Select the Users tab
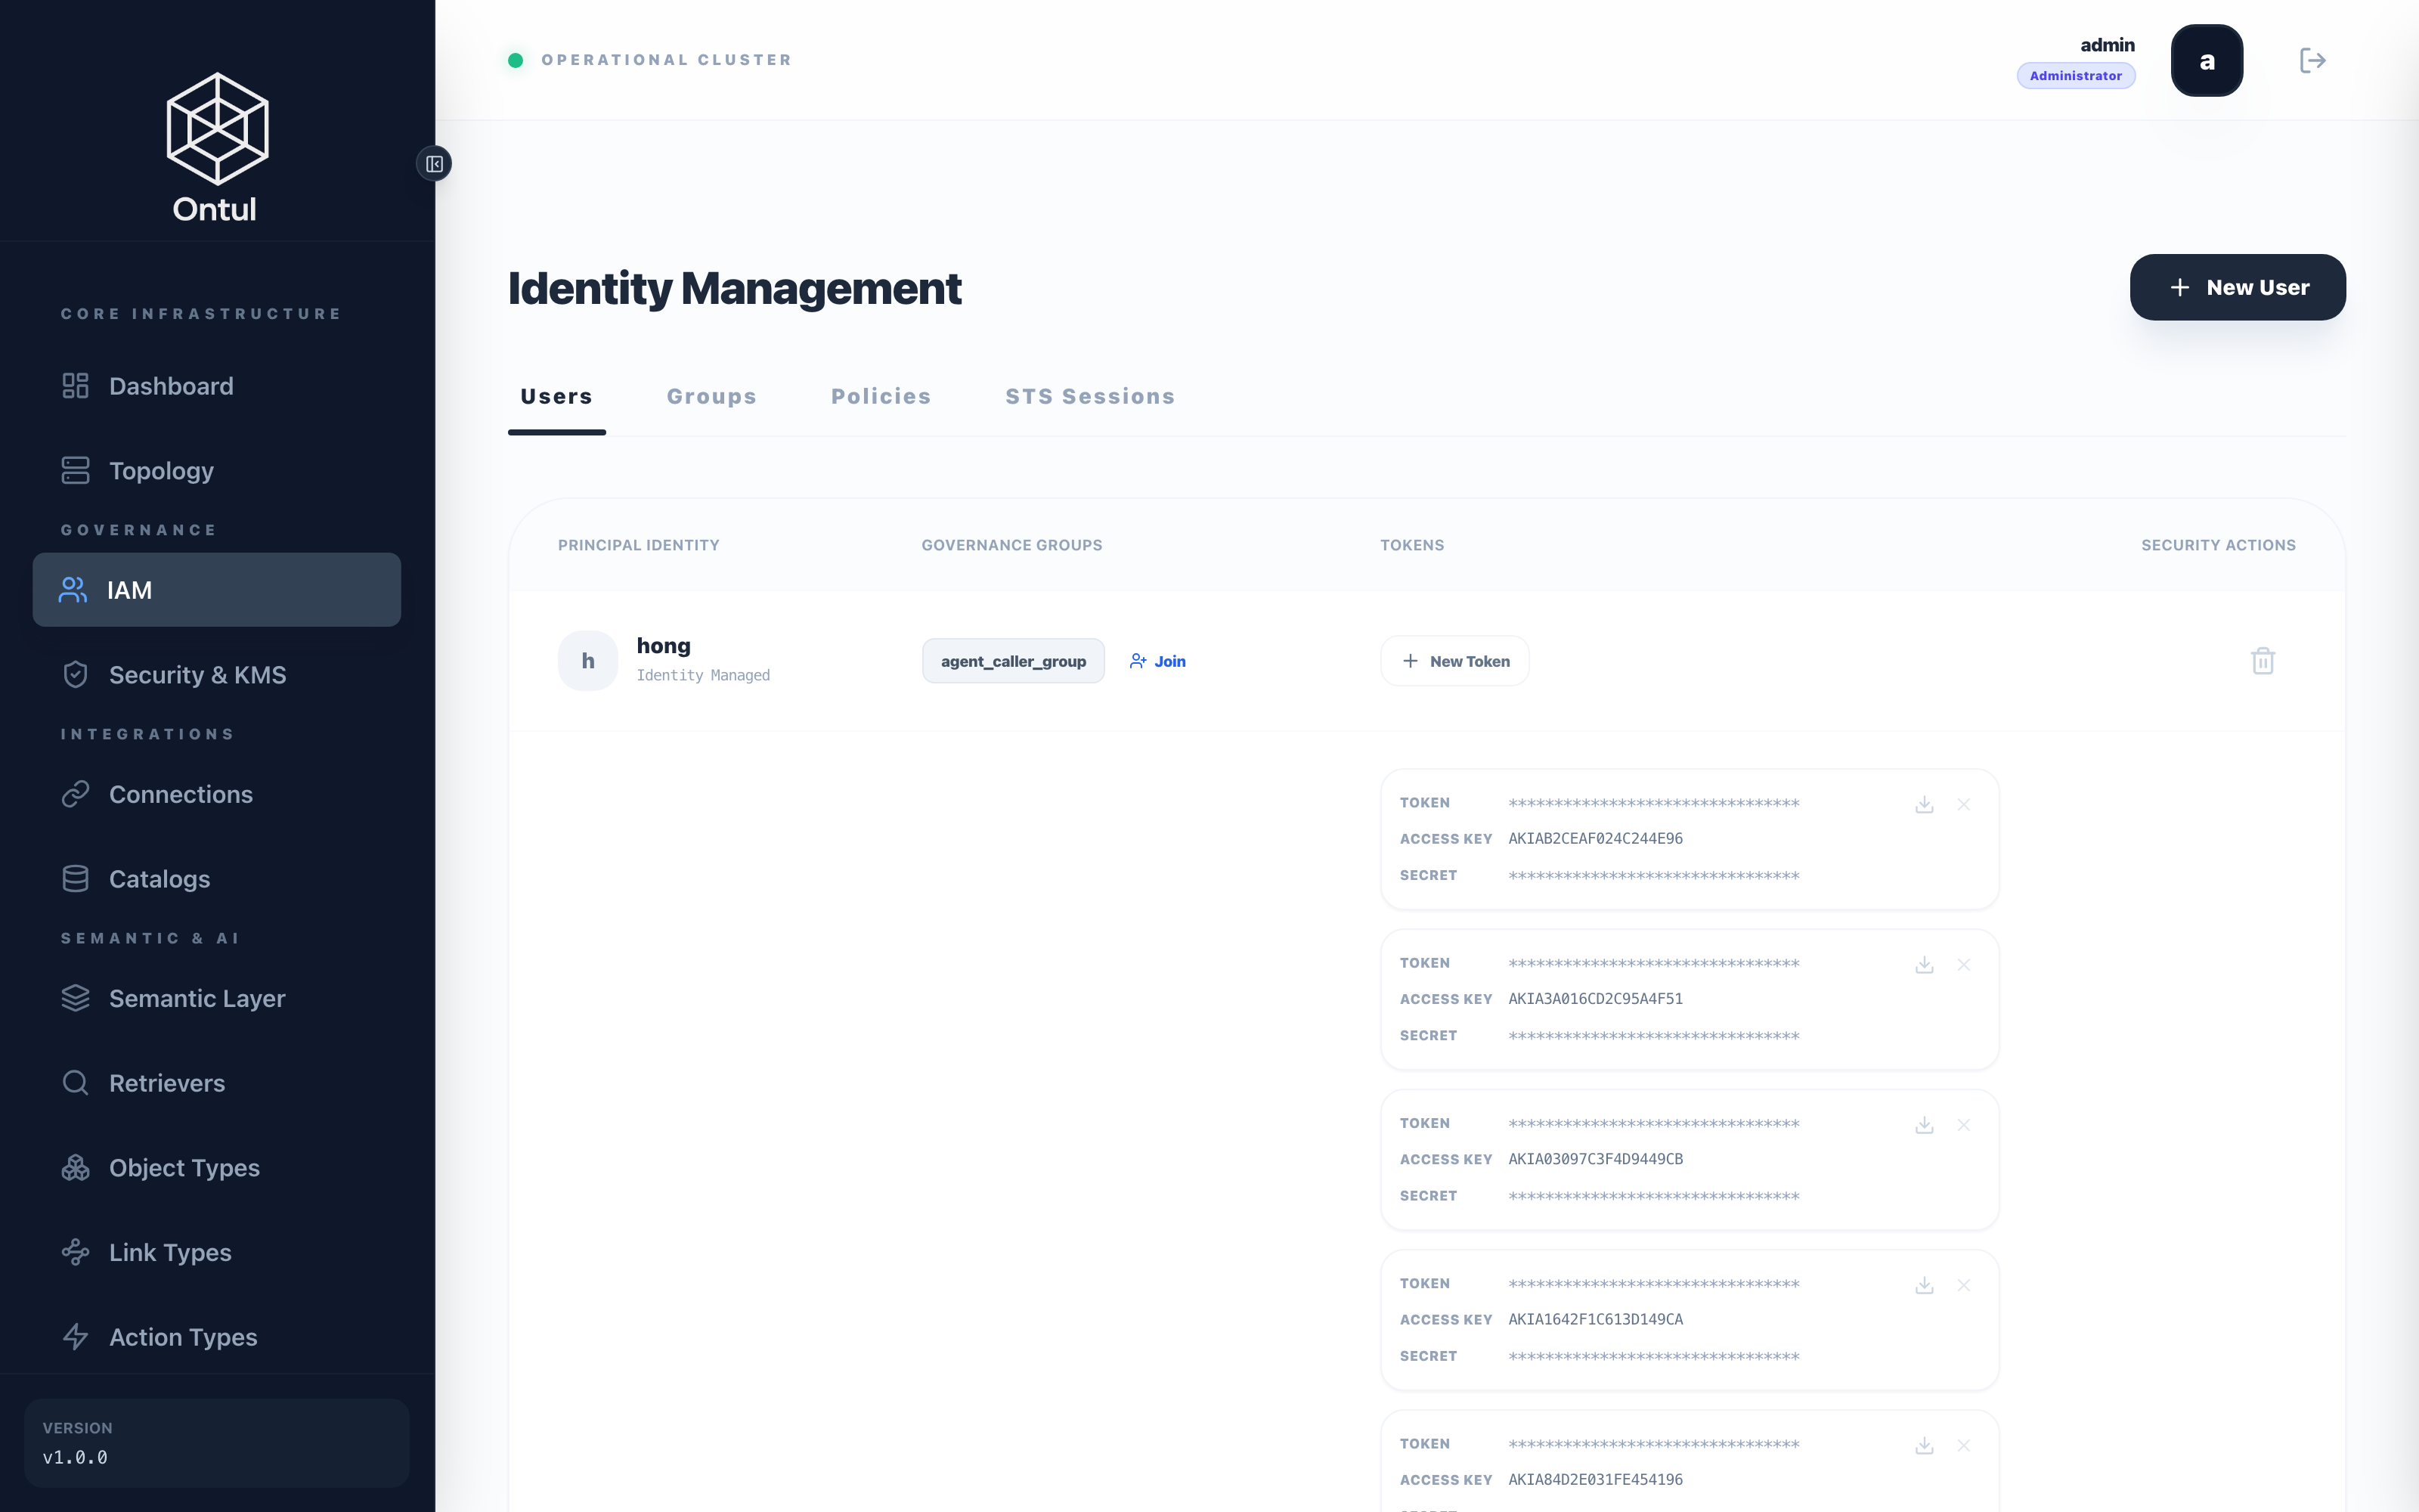The width and height of the screenshot is (2419, 1512). point(557,397)
